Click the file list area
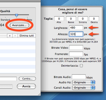 tap(18, 56)
